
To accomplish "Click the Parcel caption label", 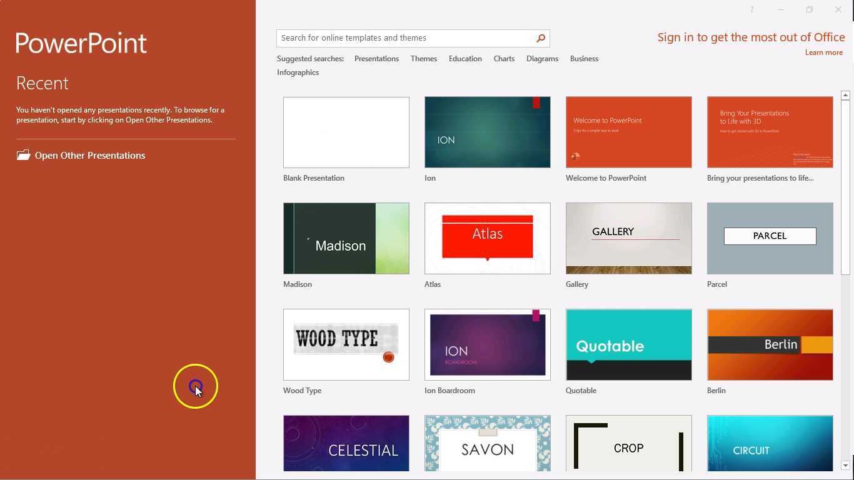I will coord(717,284).
